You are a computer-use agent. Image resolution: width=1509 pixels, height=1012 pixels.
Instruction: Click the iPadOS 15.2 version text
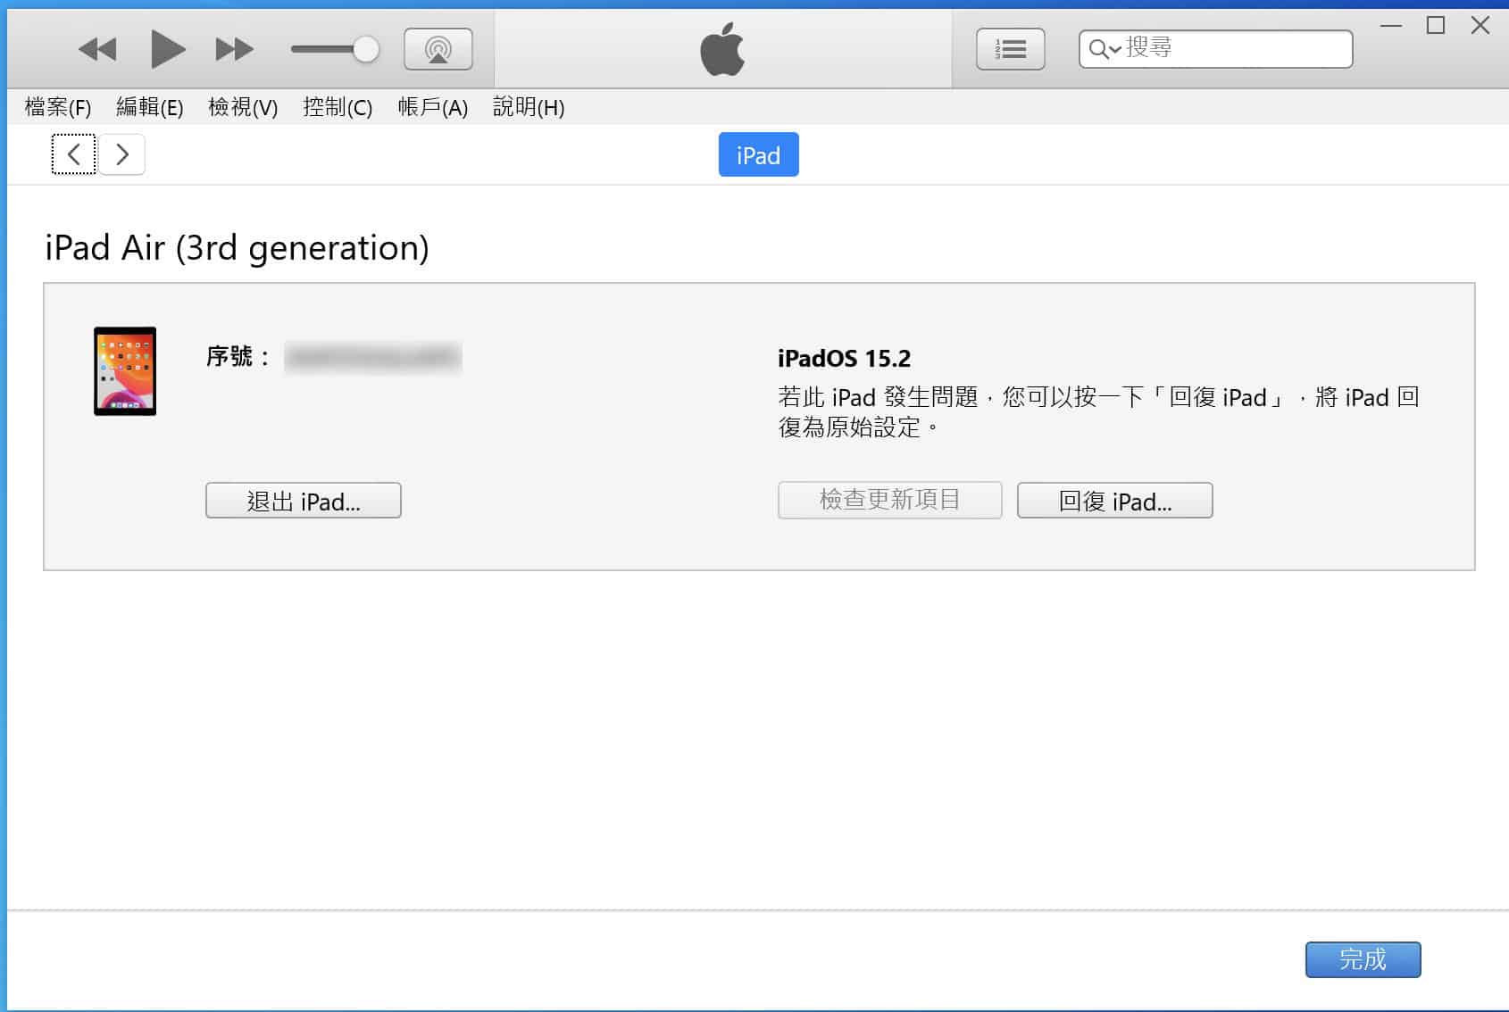coord(844,359)
